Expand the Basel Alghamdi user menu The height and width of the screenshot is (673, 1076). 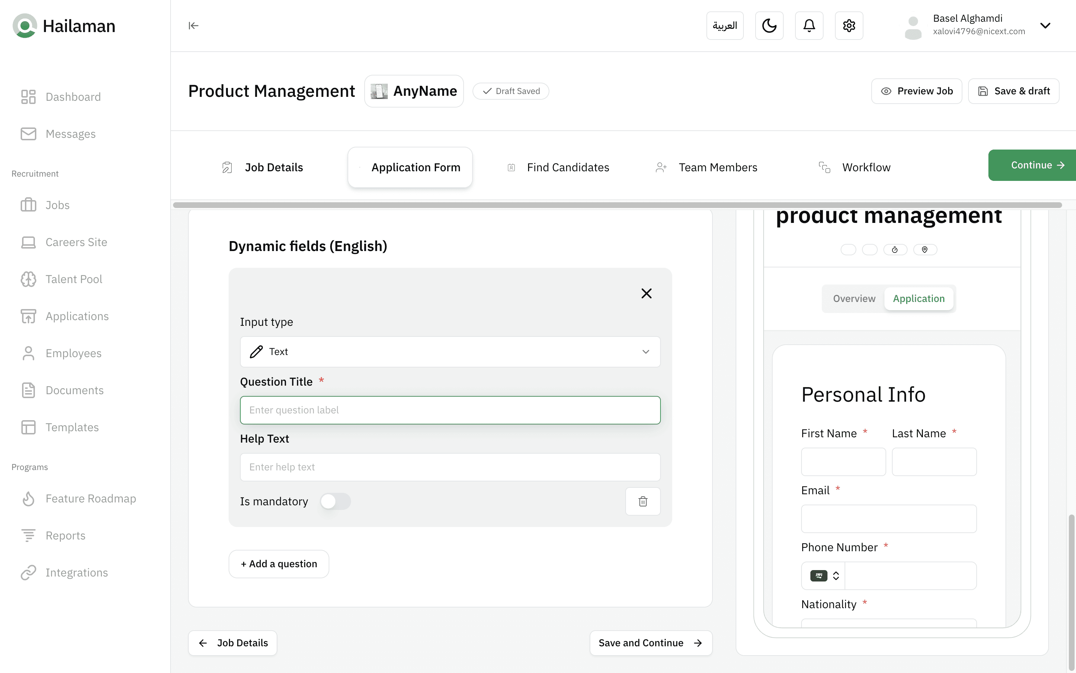(1045, 26)
